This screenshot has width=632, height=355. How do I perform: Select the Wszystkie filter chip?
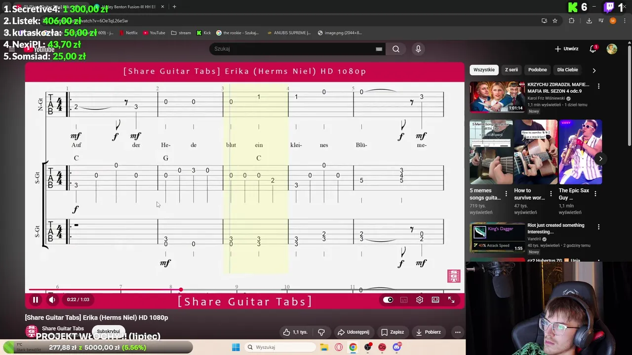(484, 70)
